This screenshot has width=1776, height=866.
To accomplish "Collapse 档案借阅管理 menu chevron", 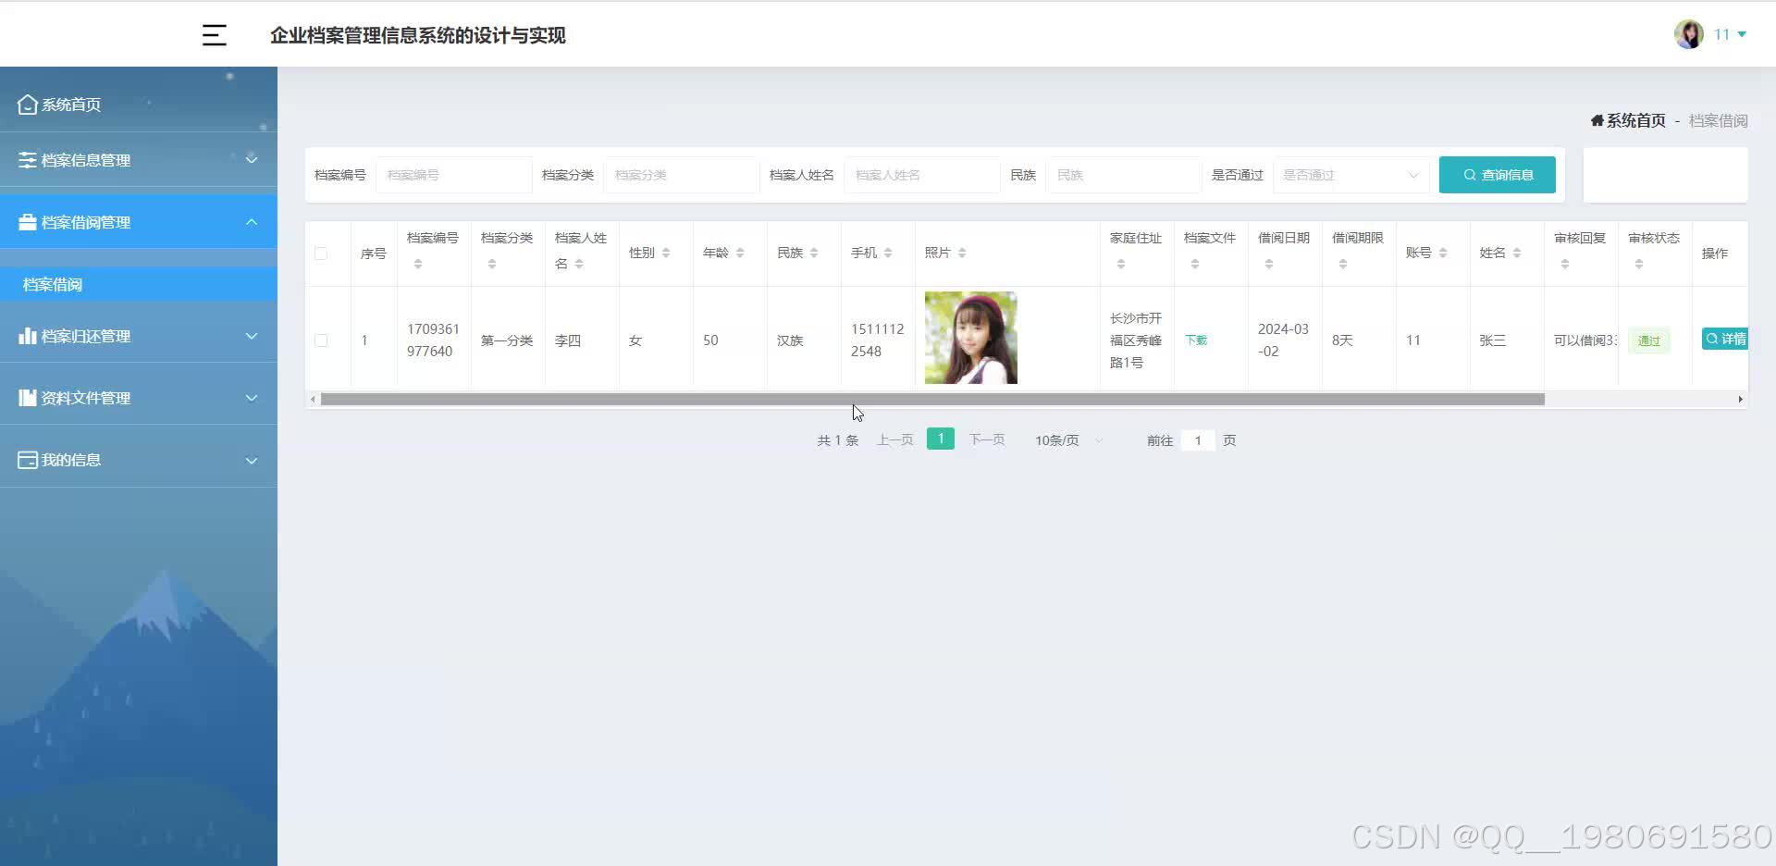I will point(252,222).
